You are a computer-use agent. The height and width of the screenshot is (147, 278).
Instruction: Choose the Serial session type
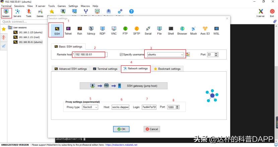point(148,31)
